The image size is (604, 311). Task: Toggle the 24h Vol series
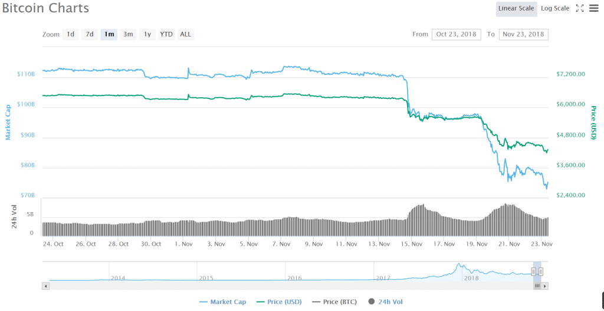pos(386,302)
